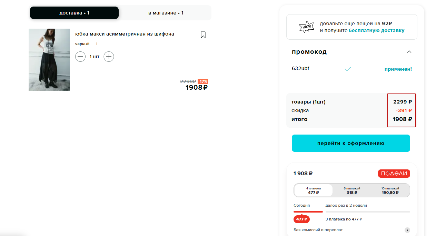Select the 4 платежа installment option
Viewport: 436px width, 236px height.
(x=313, y=190)
